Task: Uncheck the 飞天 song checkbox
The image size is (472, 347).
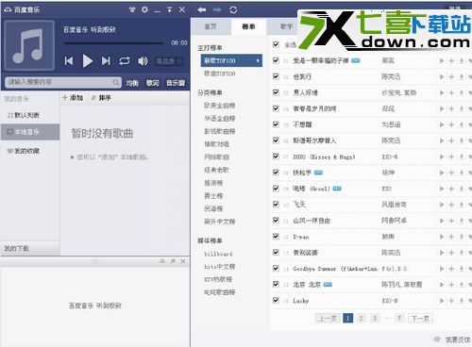Action: (x=276, y=205)
